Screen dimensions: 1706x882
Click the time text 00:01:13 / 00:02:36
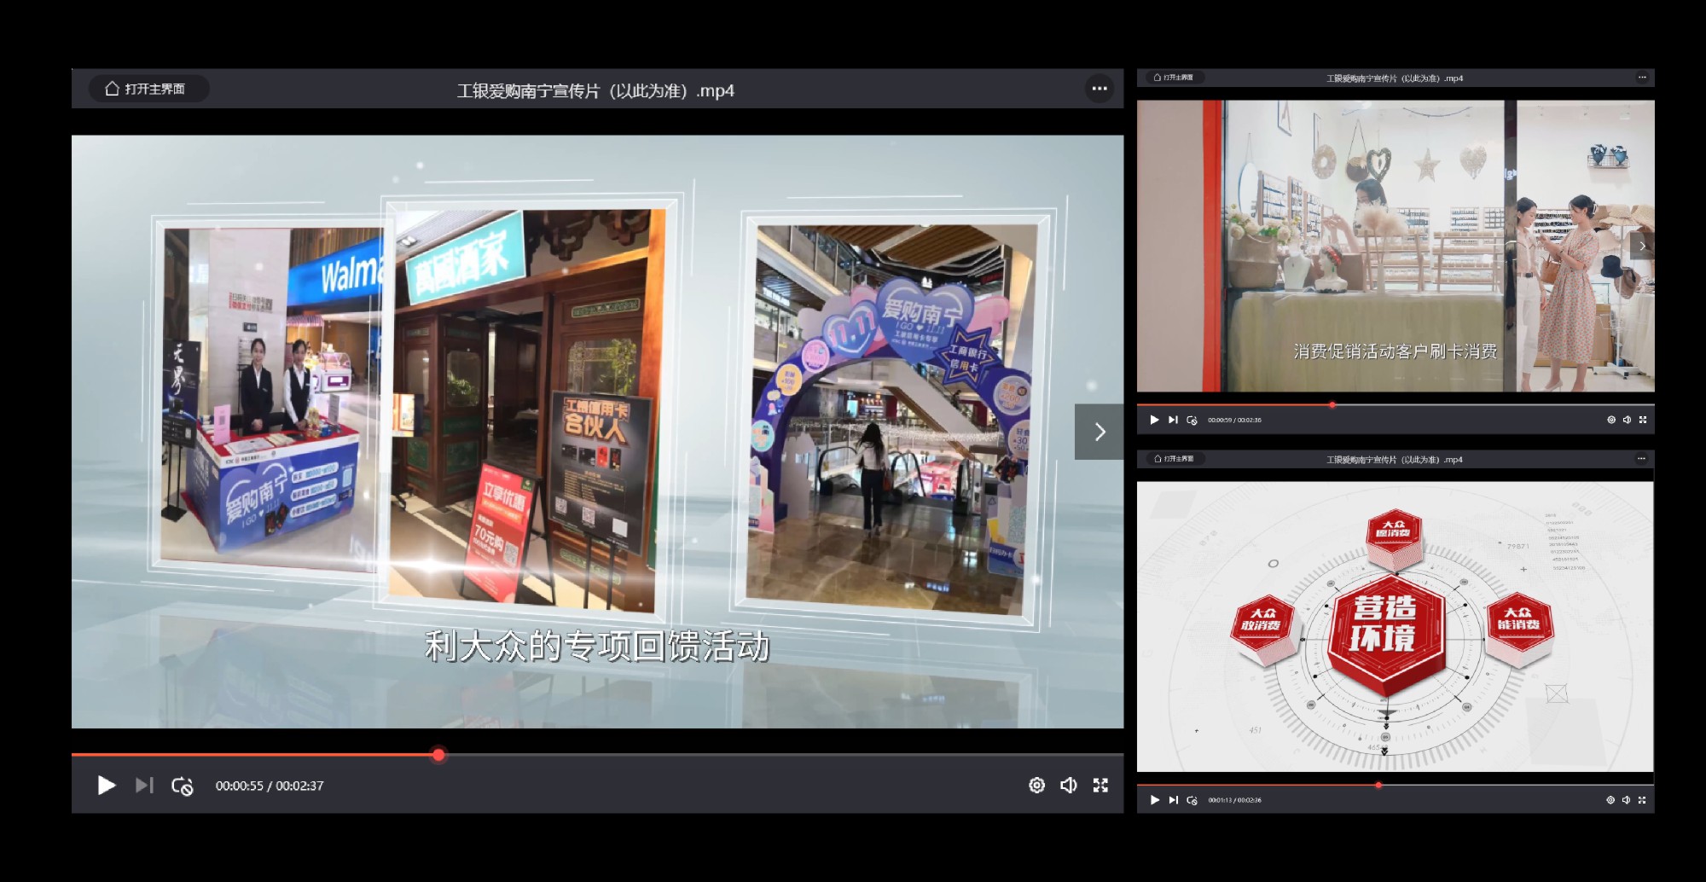(1234, 800)
